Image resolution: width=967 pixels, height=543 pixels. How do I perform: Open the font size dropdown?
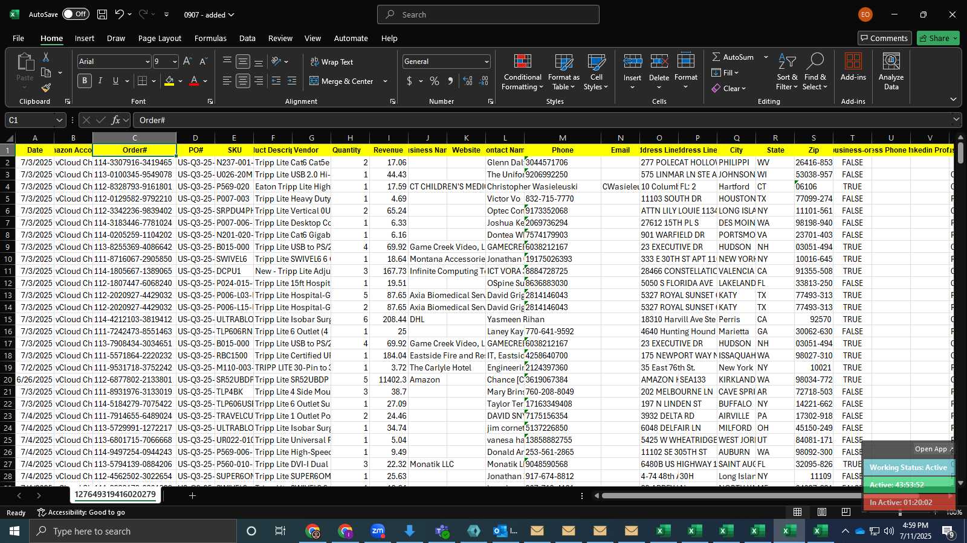coord(175,62)
